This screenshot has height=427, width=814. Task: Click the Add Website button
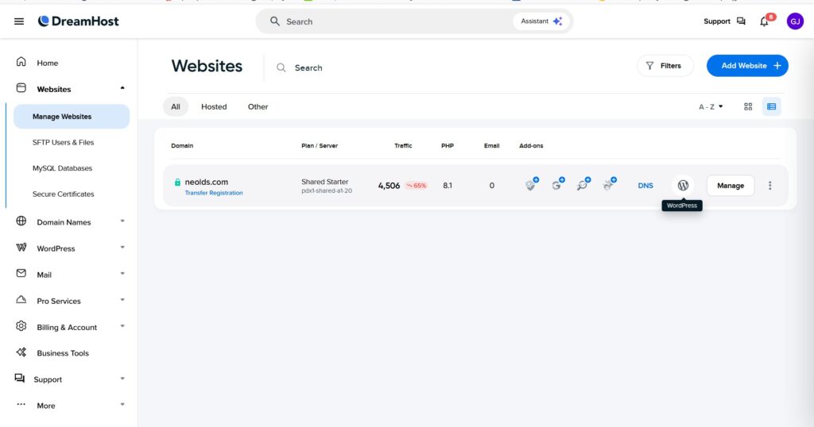click(746, 66)
